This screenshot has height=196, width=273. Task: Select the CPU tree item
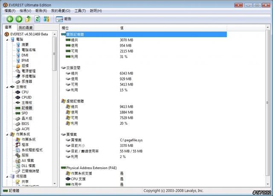25,92
